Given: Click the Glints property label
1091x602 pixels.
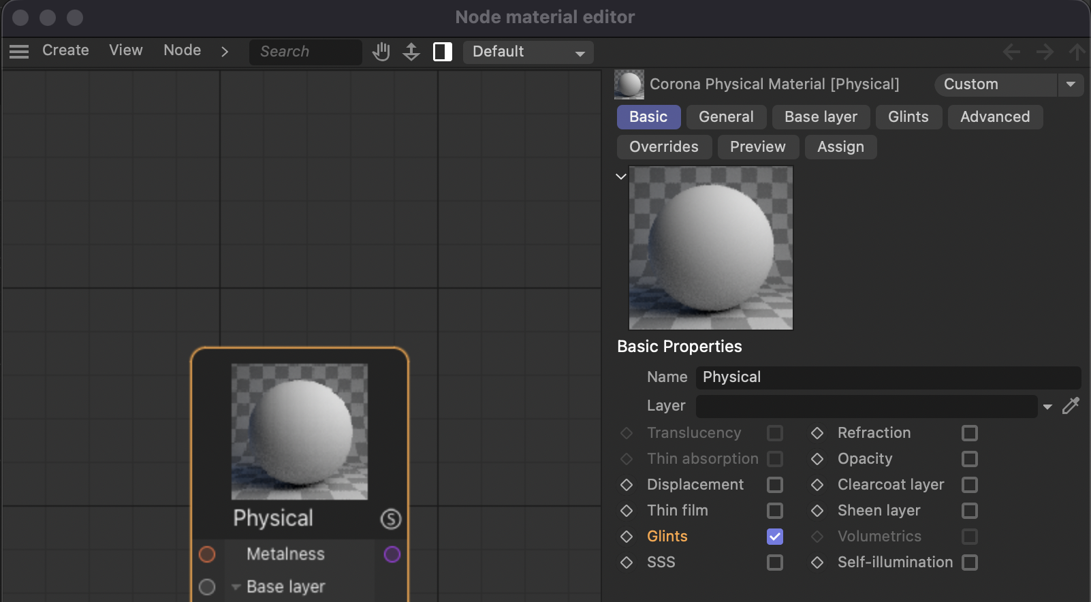Looking at the screenshot, I should pos(667,537).
